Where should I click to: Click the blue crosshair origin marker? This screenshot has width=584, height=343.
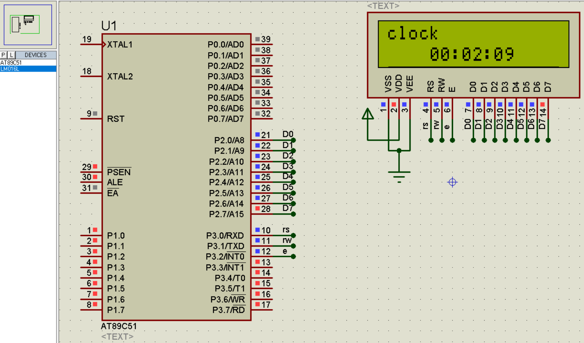click(x=452, y=182)
